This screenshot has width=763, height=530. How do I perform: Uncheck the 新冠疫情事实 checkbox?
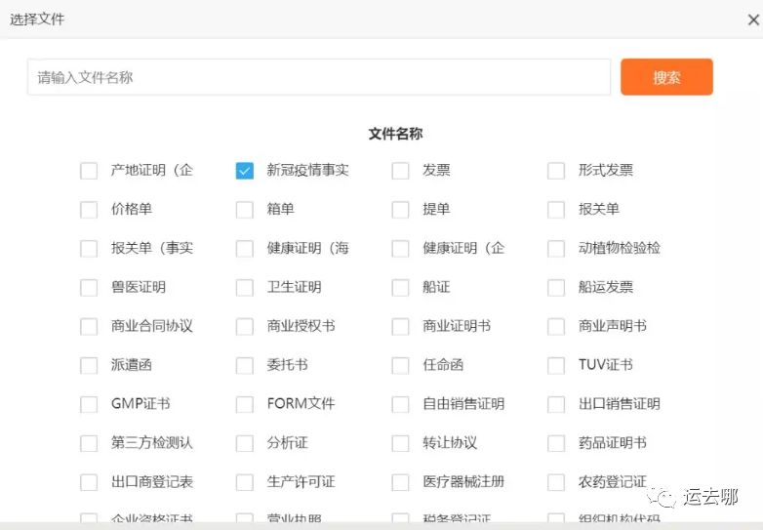pos(245,171)
